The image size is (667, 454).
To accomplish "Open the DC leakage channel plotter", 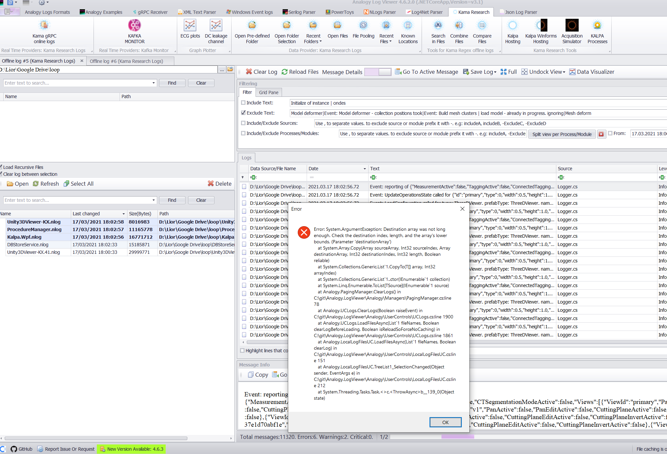I will (216, 32).
